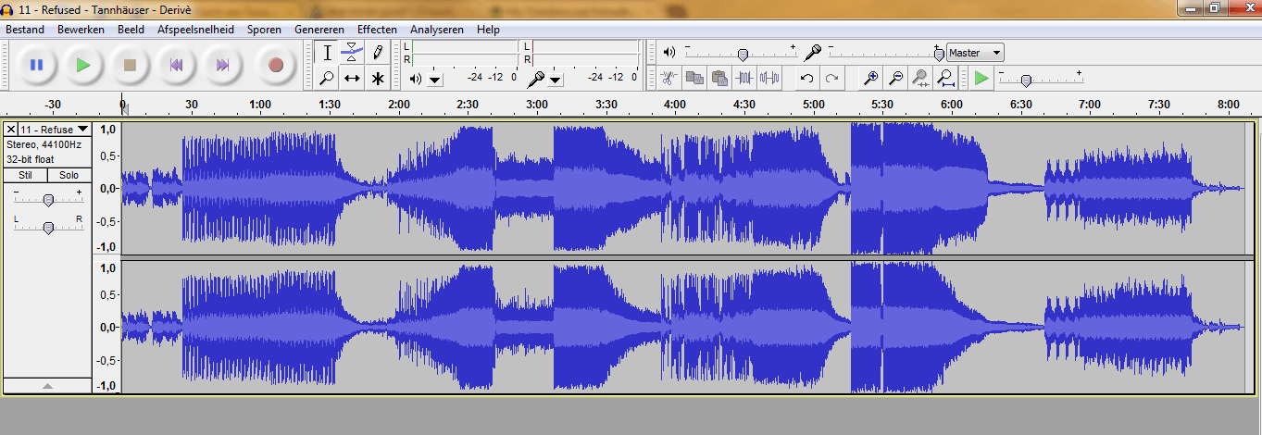
Task: Open the Afspeelsnelheid menu
Action: [195, 30]
